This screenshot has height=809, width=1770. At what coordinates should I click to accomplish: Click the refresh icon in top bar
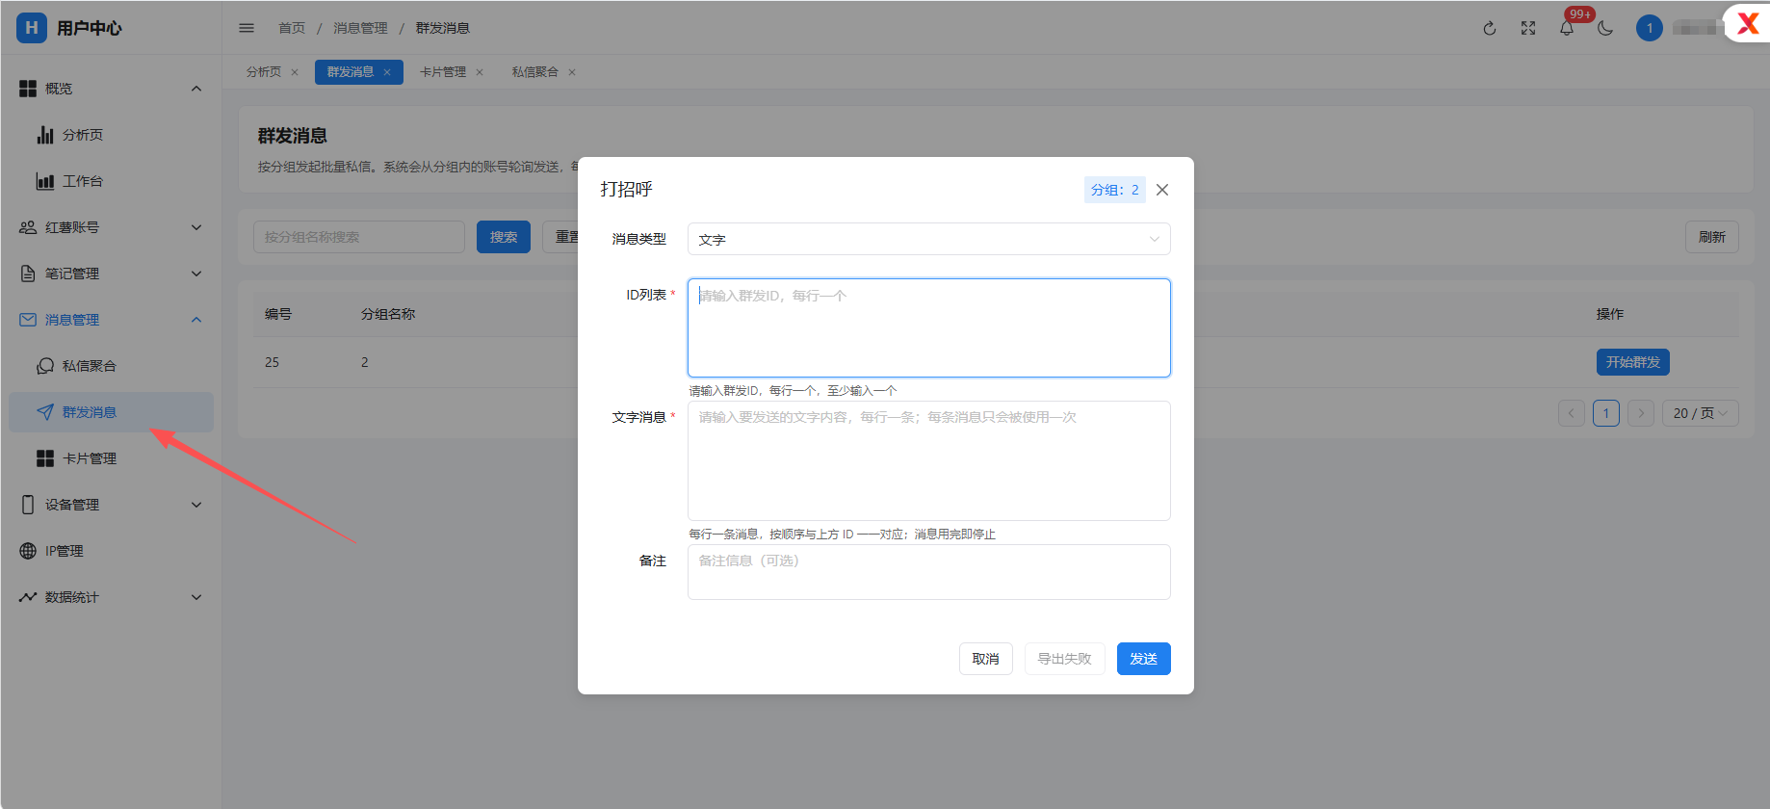click(x=1490, y=28)
